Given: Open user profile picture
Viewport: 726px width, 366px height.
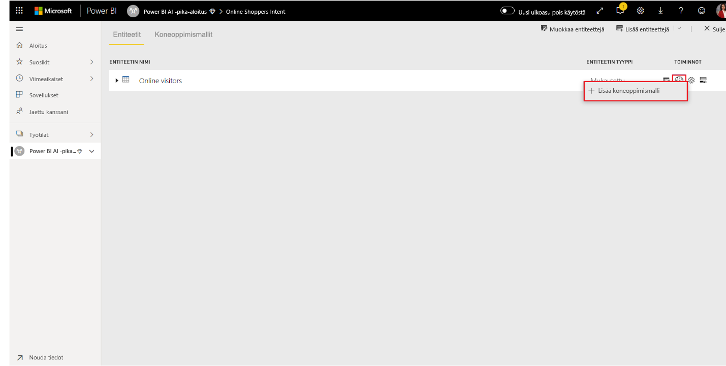Looking at the screenshot, I should coord(721,11).
